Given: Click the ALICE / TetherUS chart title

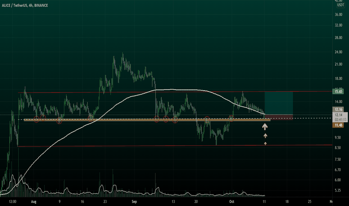Looking at the screenshot, I should (25, 5).
